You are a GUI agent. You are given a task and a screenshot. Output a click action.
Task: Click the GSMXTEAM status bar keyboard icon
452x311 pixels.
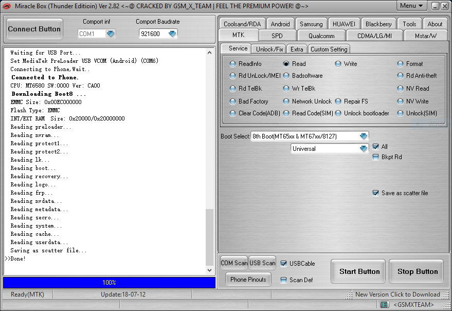point(384,305)
